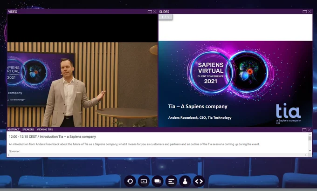Click the '12:00 - 12:15 CEST / Introduction Tia' heading
Viewport: 317px width, 191px height.
click(x=52, y=137)
